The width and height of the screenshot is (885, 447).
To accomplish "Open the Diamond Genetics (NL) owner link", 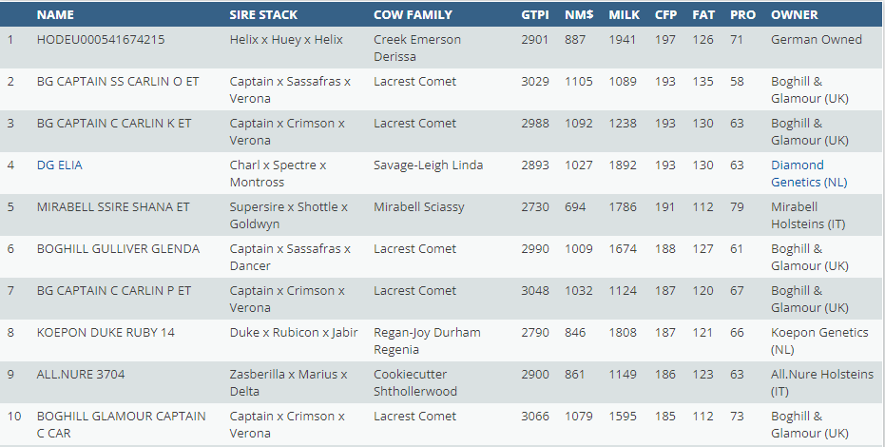I will pos(808,182).
